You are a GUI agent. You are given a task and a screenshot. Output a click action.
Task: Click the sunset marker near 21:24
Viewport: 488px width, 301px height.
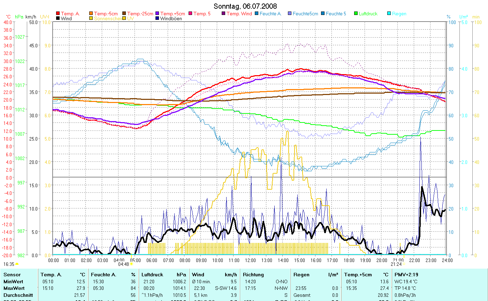pyautogui.click(x=404, y=264)
